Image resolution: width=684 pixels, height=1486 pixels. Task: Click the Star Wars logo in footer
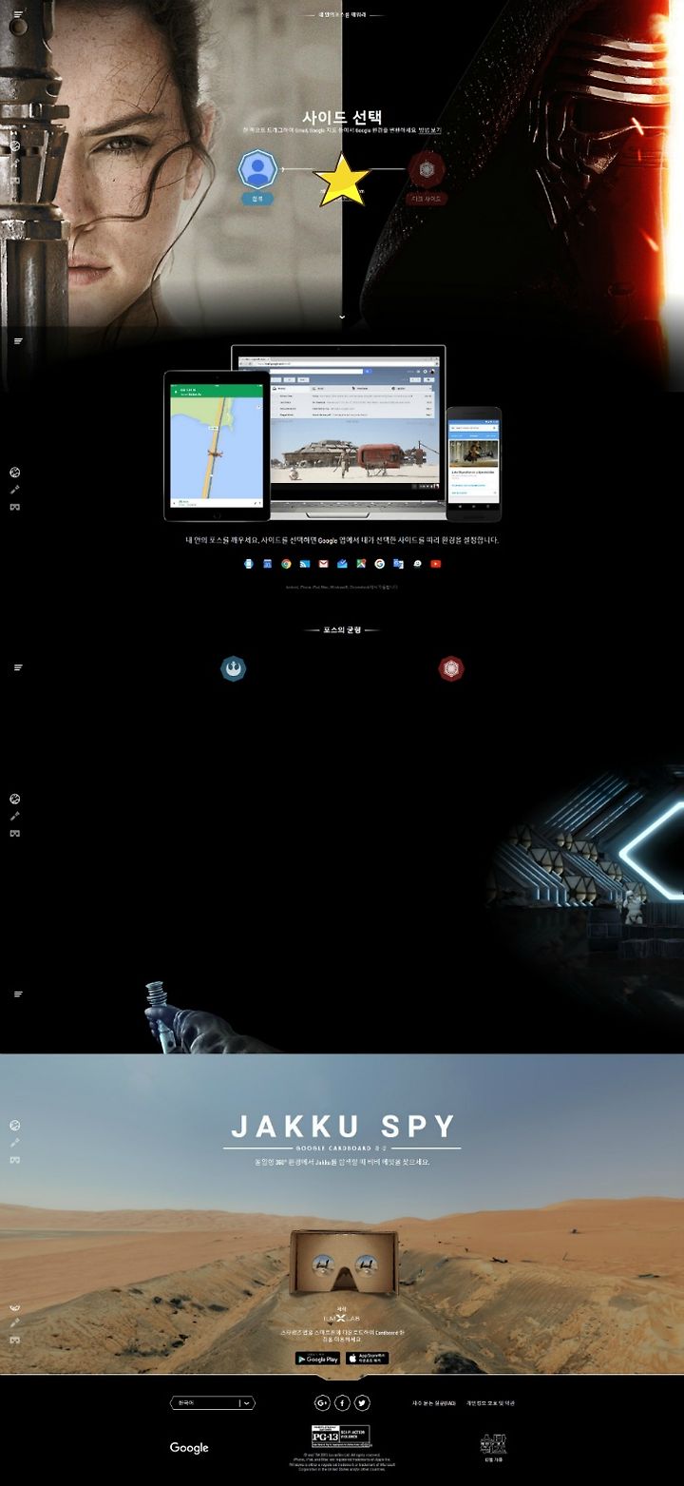[493, 1443]
